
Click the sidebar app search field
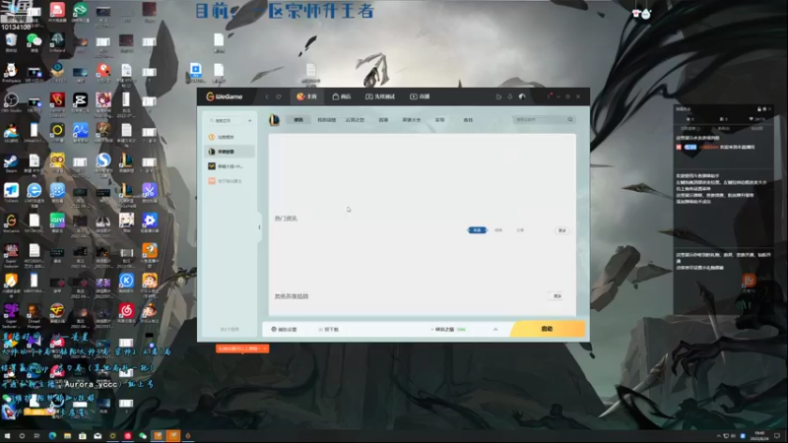[x=227, y=120]
